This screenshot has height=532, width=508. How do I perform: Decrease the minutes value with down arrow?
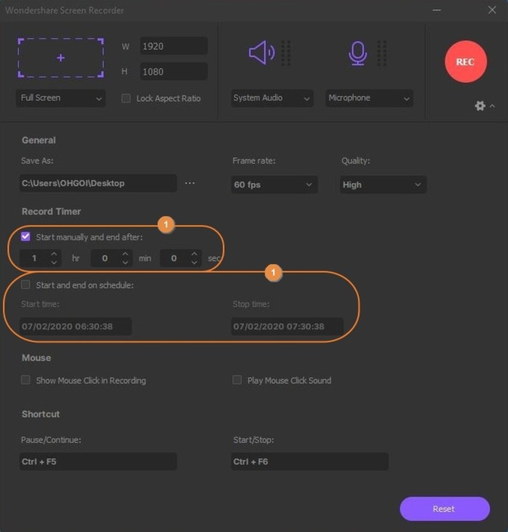126,262
